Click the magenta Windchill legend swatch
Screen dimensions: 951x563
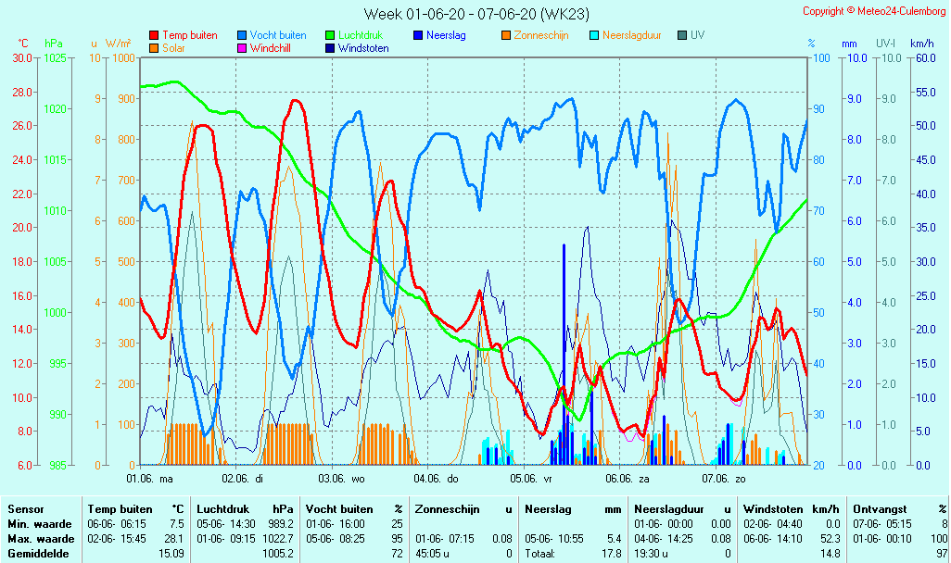pyautogui.click(x=242, y=48)
